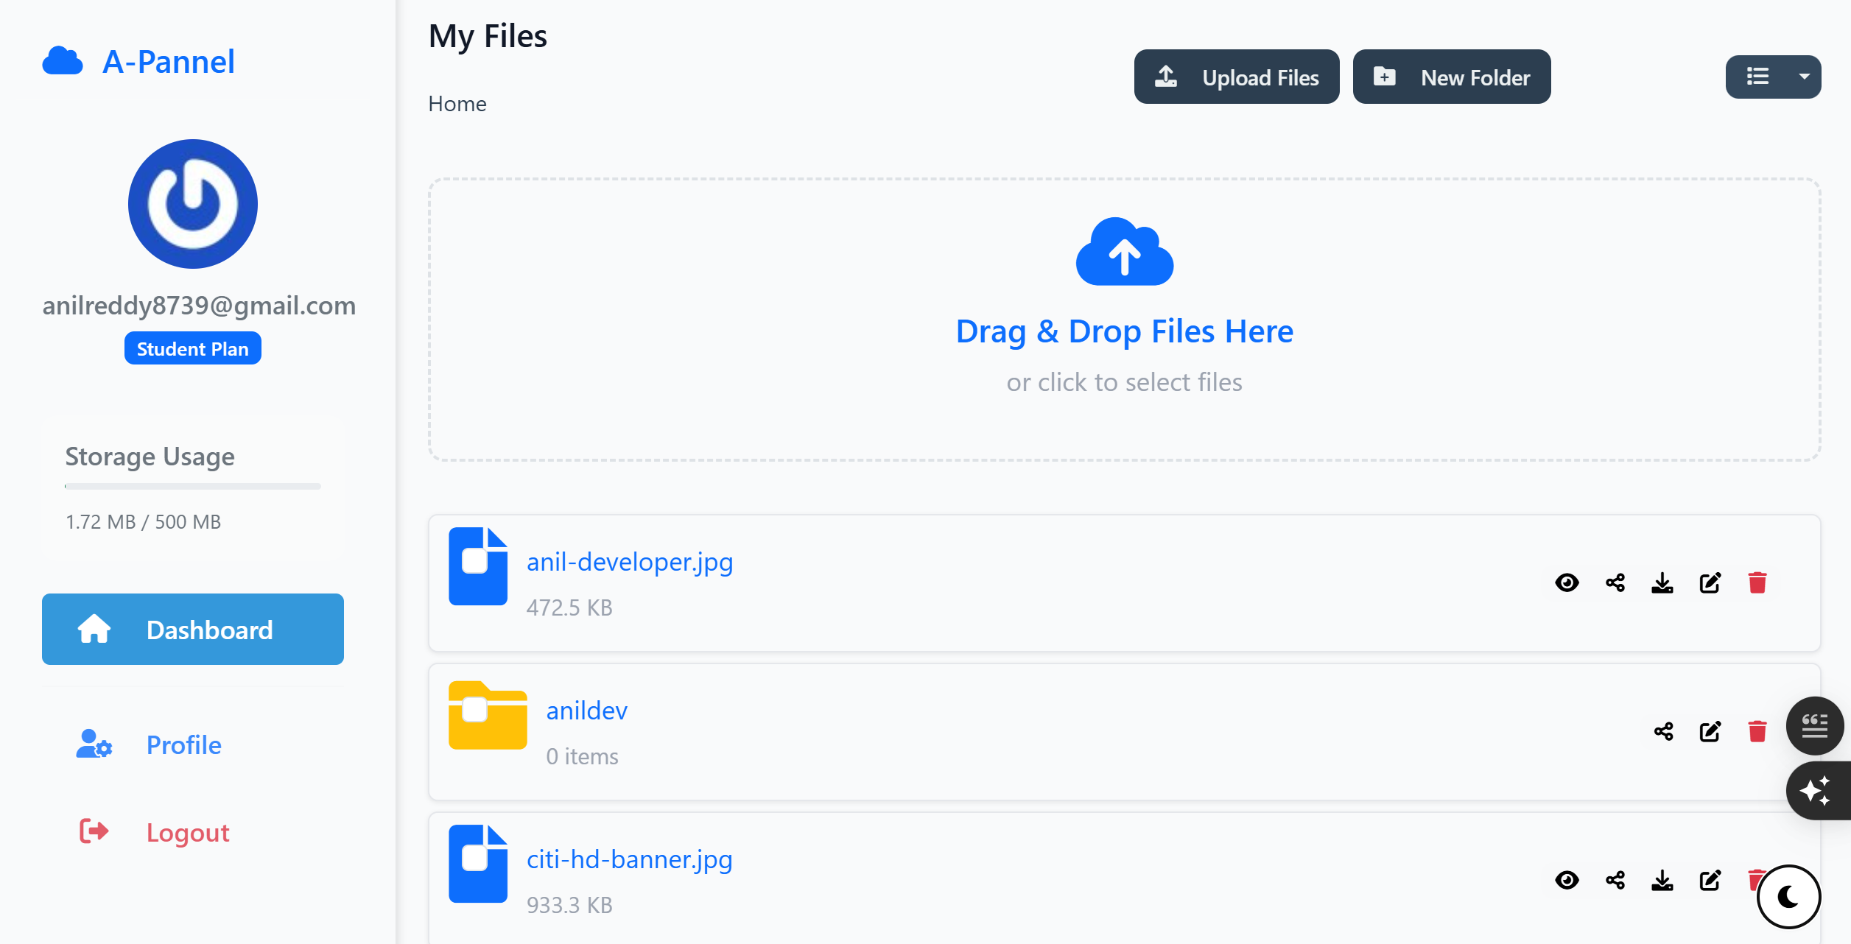Viewport: 1851px width, 944px height.
Task: Check the Storage Usage progress bar
Action: click(193, 486)
